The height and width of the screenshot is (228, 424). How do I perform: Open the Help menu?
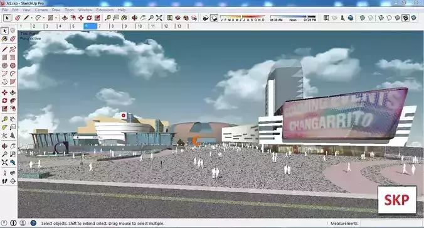(122, 10)
